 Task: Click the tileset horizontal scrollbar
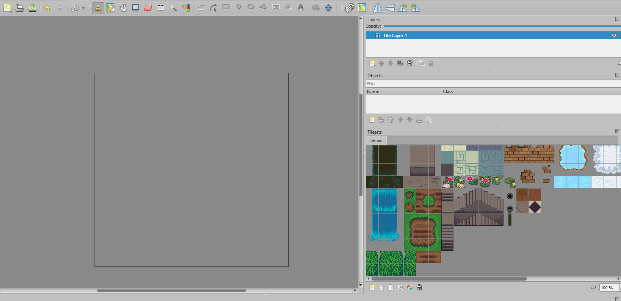(x=449, y=279)
